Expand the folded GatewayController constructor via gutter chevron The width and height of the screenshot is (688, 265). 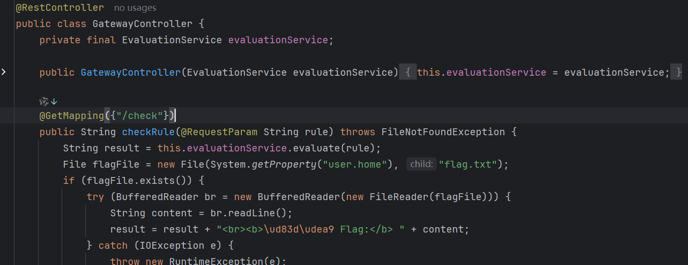(x=4, y=72)
